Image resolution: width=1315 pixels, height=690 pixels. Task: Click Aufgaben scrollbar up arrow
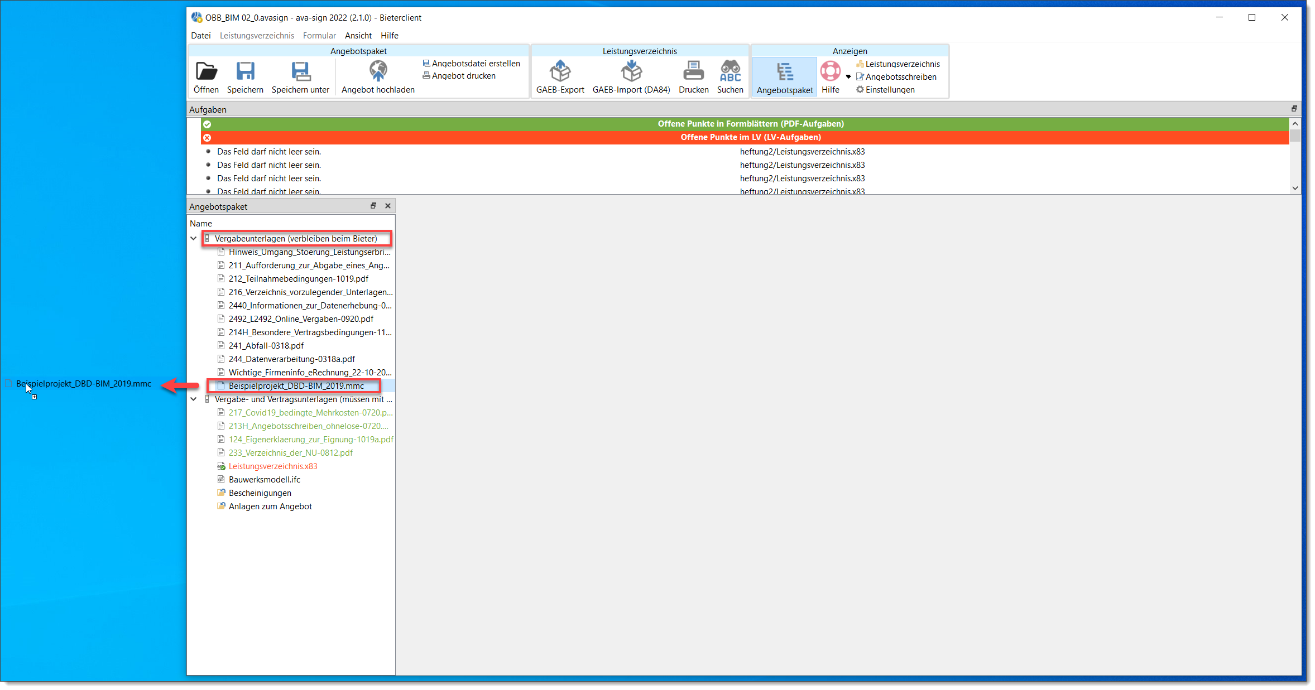[1295, 123]
